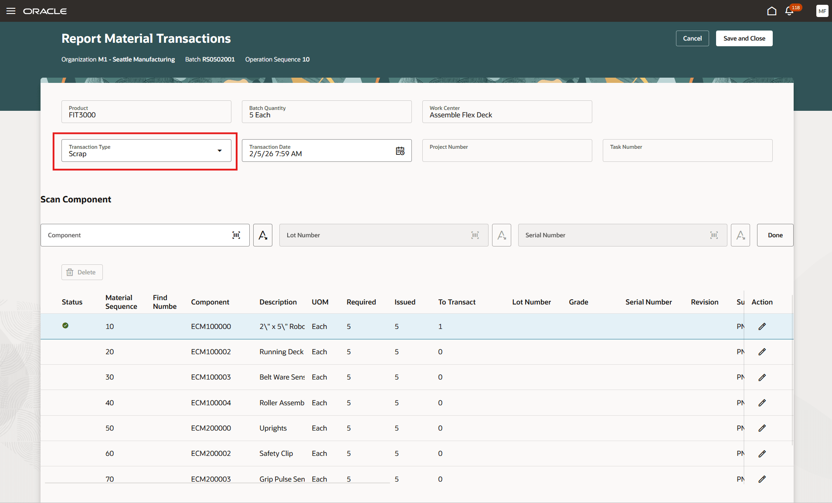
Task: Edit the Safety Clip row with the pencil icon
Action: (x=762, y=453)
